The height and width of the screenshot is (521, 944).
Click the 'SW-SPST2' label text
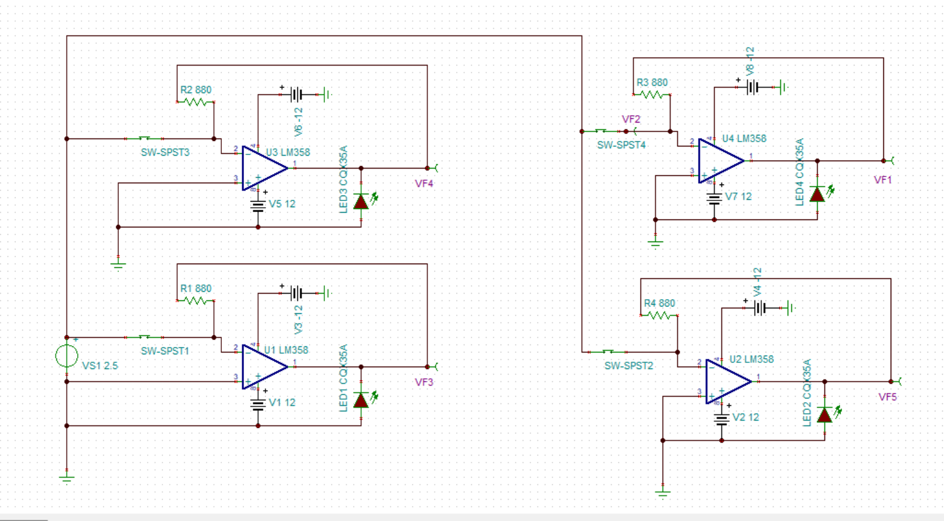pos(629,365)
